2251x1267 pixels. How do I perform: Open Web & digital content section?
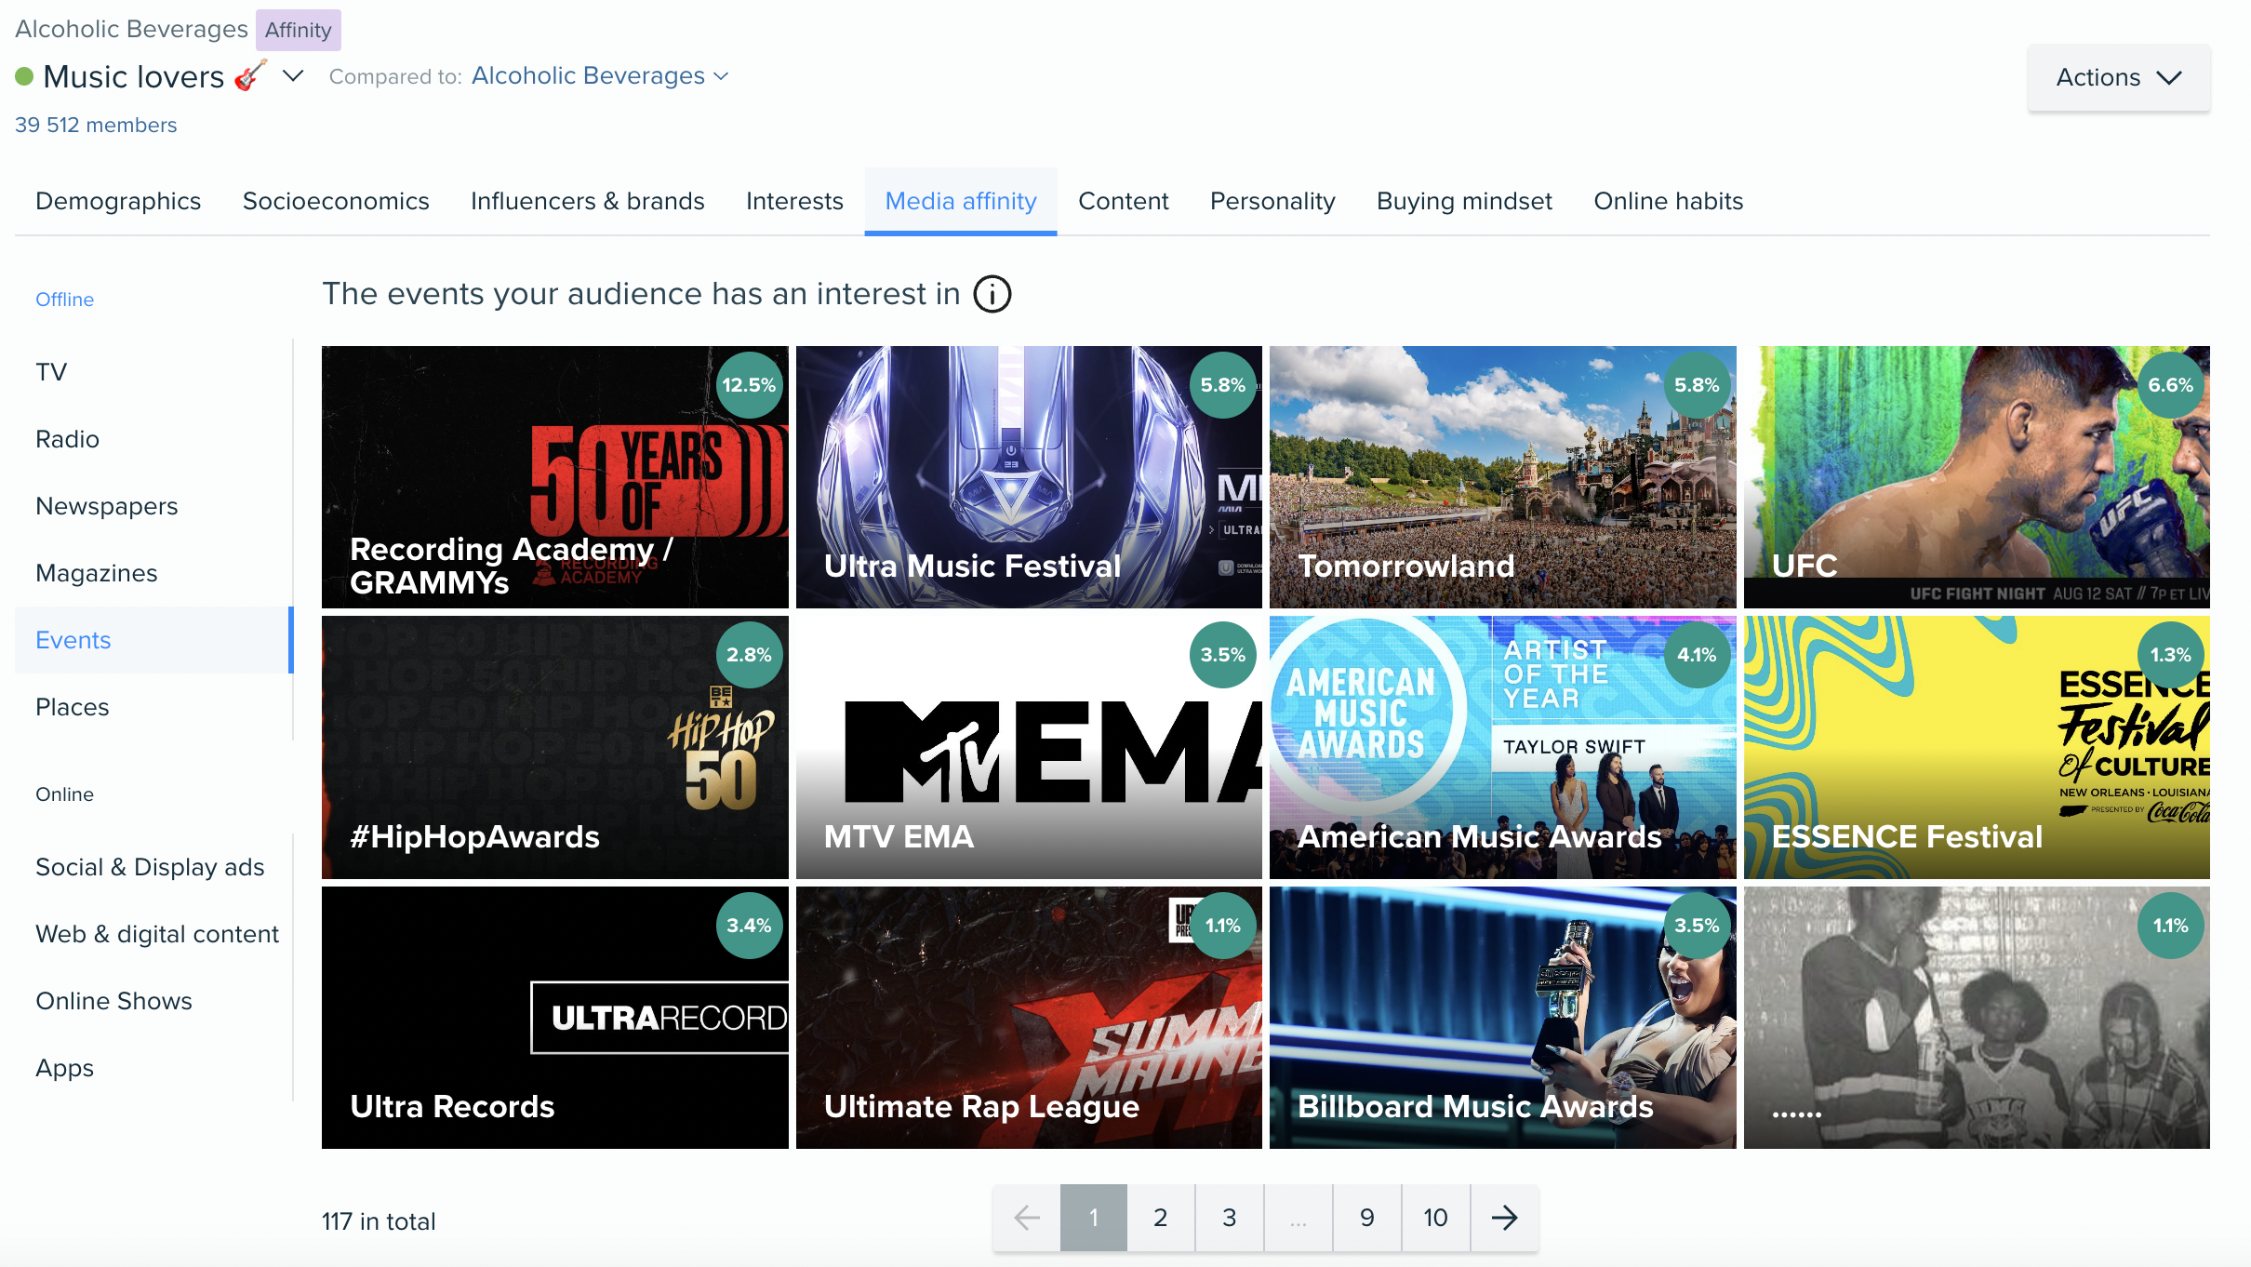click(x=153, y=934)
